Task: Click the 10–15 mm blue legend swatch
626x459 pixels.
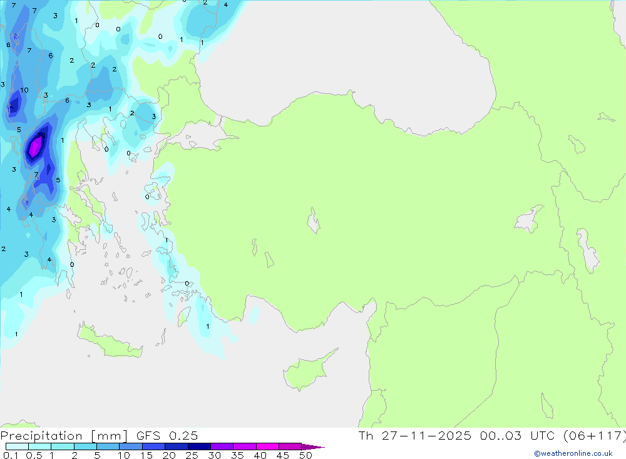Action: (x=131, y=446)
